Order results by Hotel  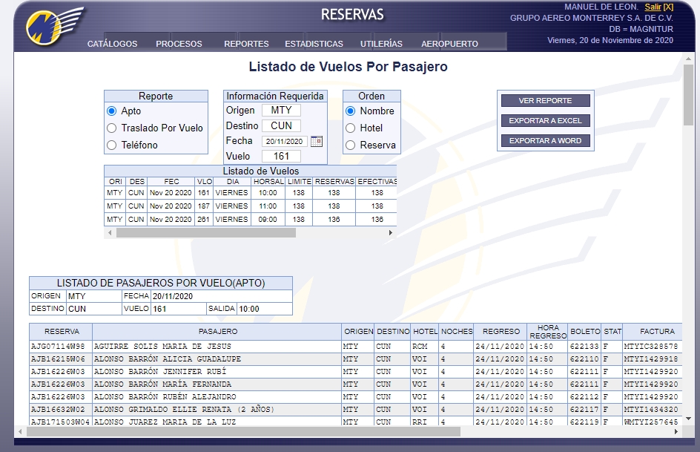[351, 128]
